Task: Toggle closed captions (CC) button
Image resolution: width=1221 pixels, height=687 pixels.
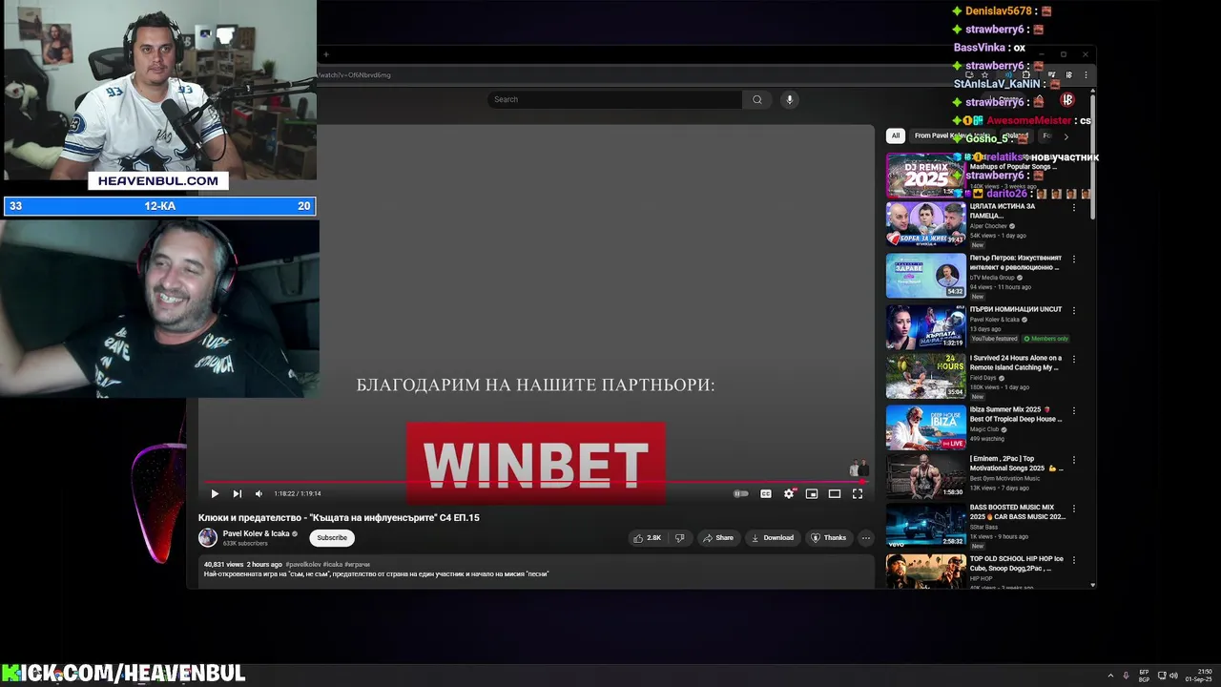Action: click(x=765, y=493)
